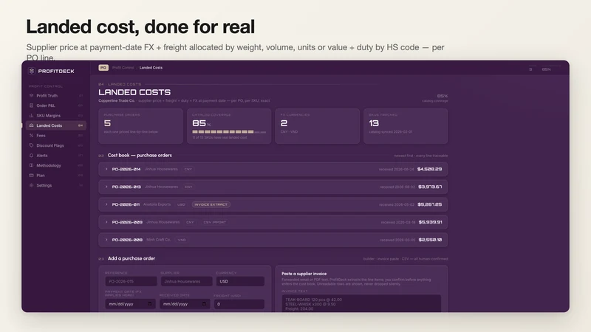591x332 pixels.
Task: Go to the Methodology page
Action: coord(49,165)
